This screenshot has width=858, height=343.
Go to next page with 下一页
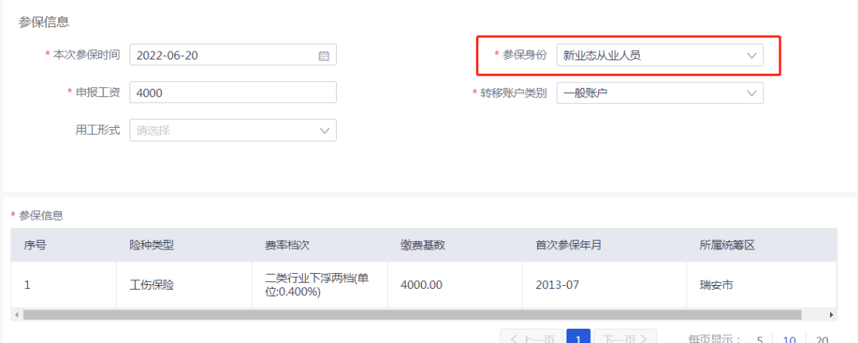pos(625,337)
